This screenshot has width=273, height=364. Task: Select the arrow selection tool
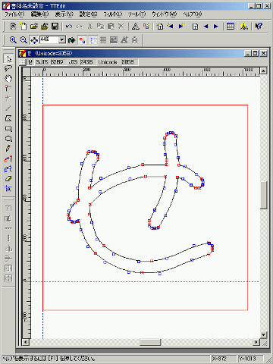(x=8, y=58)
